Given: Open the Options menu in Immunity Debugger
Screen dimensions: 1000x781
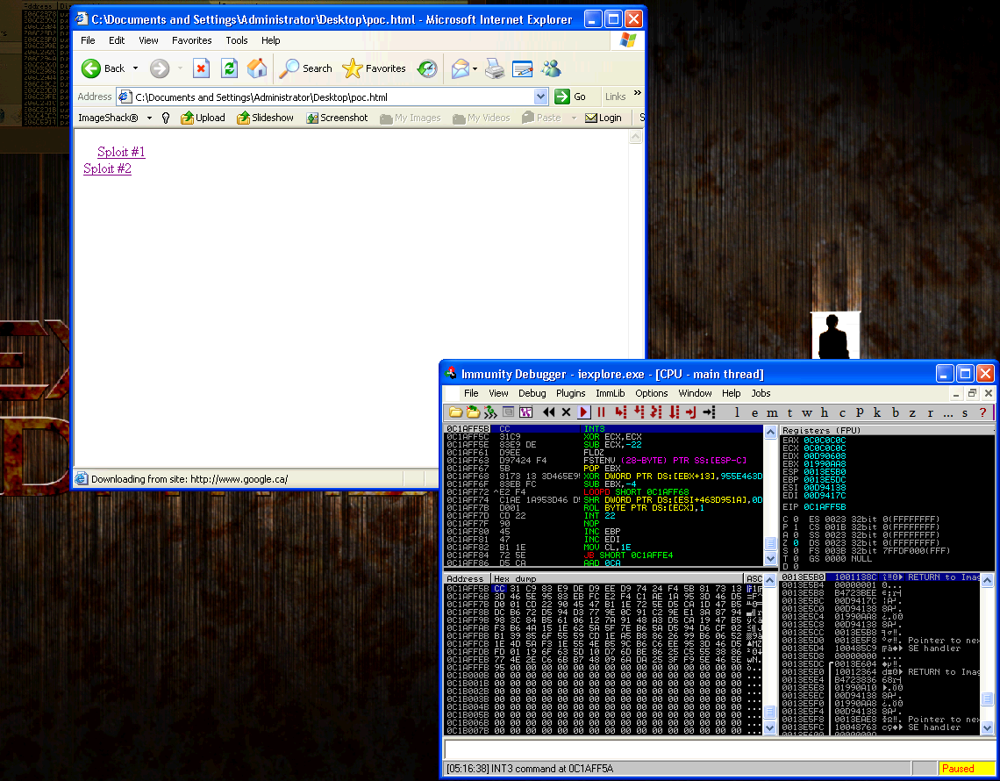Looking at the screenshot, I should pyautogui.click(x=651, y=393).
